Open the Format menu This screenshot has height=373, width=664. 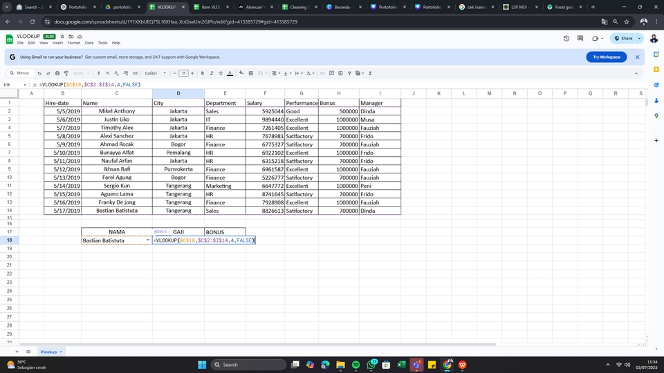pos(73,43)
